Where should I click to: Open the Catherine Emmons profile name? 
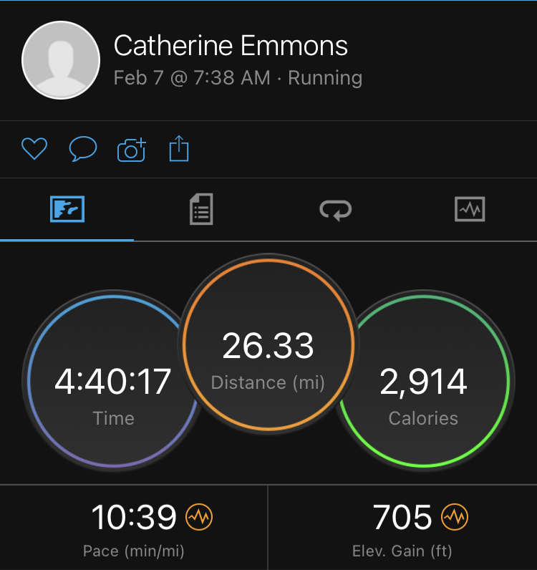[x=231, y=47]
